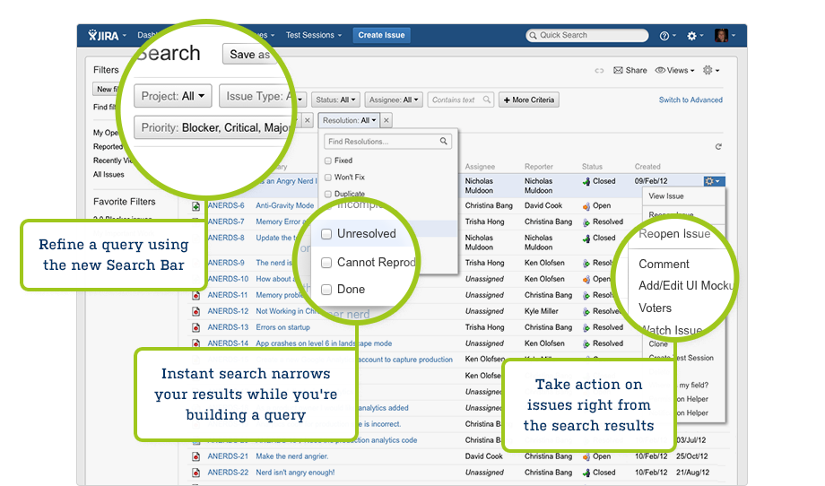The height and width of the screenshot is (486, 825).
Task: Tick the Done resolution checkbox
Action: coord(327,289)
